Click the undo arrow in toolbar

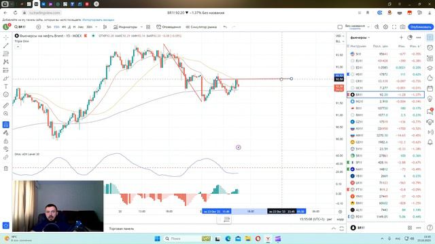(x=225, y=27)
